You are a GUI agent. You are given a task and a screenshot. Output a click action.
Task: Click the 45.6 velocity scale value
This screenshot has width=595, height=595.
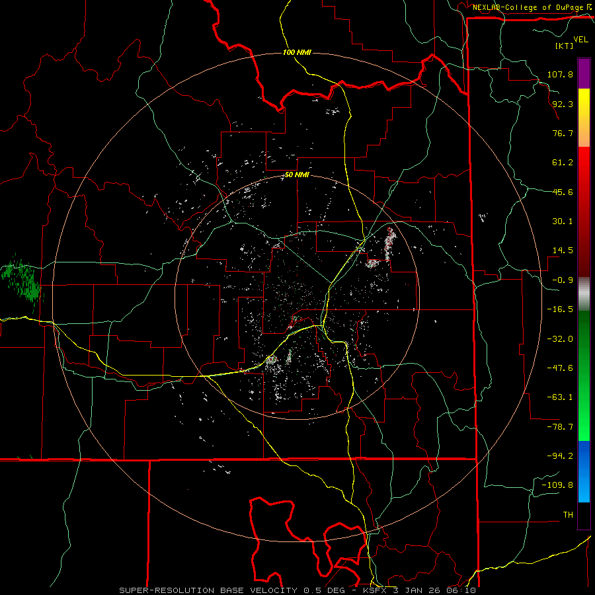tap(563, 192)
